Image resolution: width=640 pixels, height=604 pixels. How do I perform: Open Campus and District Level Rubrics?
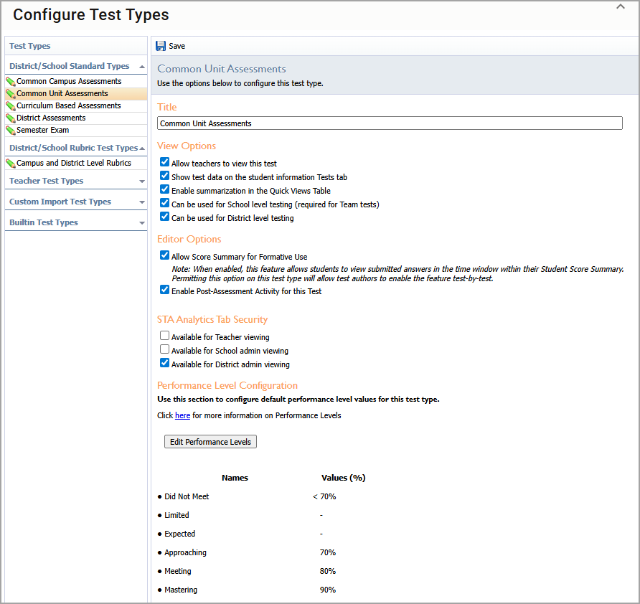[x=74, y=163]
